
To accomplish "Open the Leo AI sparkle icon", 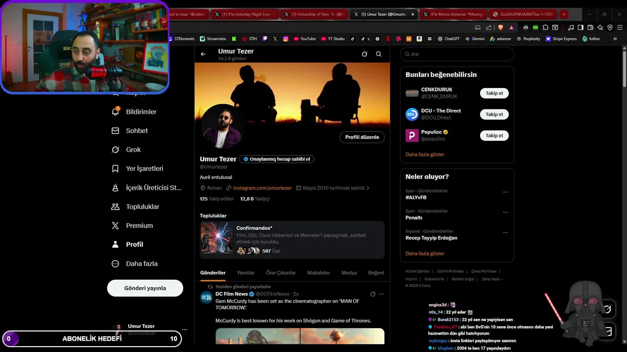I will pyautogui.click(x=600, y=27).
